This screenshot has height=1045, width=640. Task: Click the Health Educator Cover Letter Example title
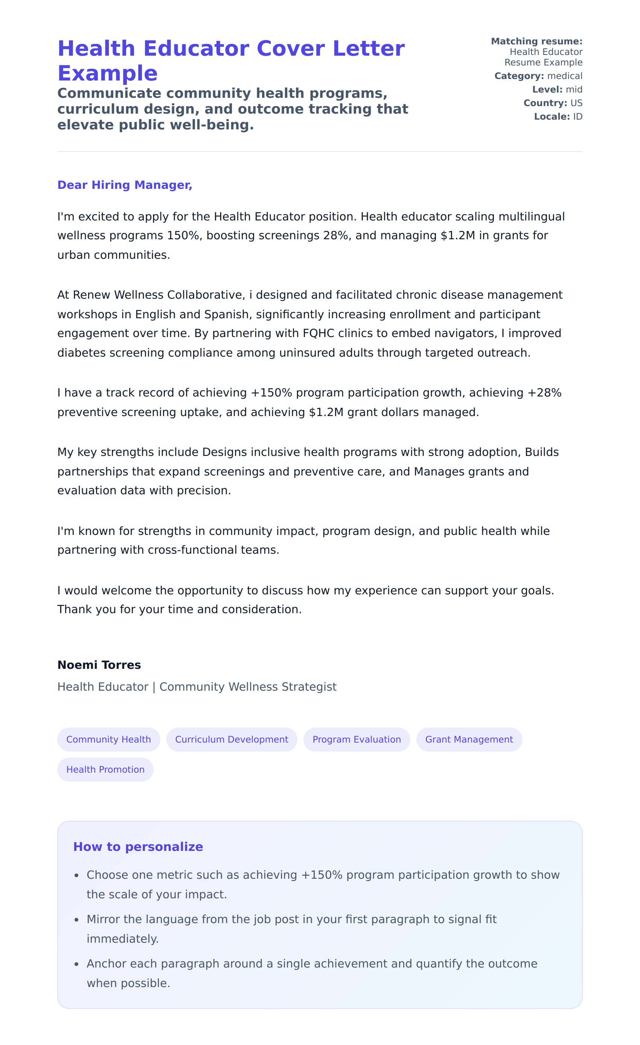click(x=231, y=60)
